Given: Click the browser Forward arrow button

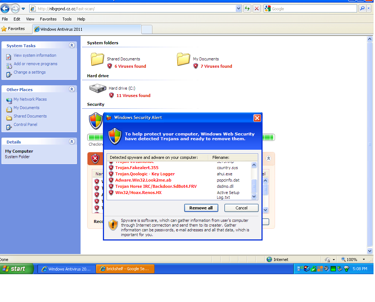Looking at the screenshot, I should [x=15, y=9].
